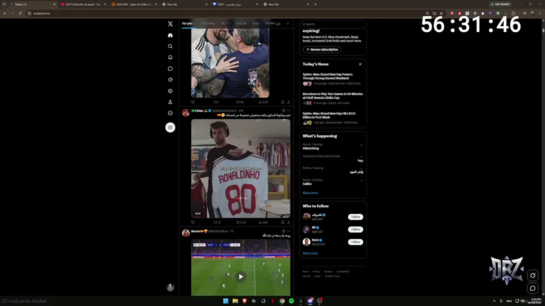Open Profile from the X sidebar
Screen dimensions: 545x306
coord(170,102)
